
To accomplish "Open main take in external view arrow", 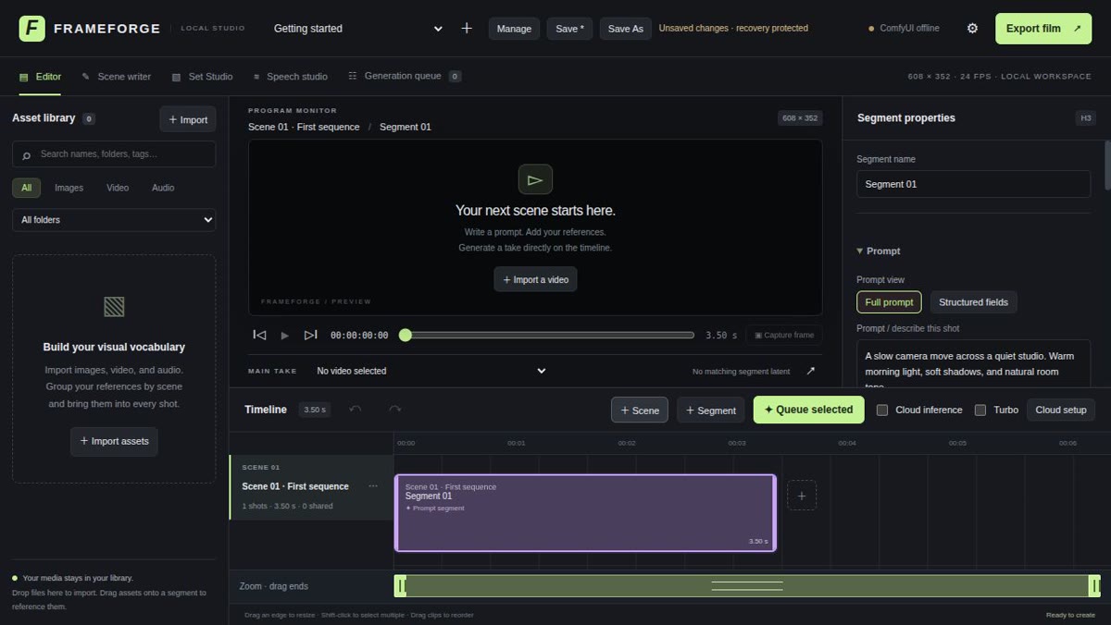I will pos(811,371).
